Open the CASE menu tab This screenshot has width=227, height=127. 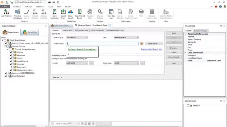pos(5,7)
